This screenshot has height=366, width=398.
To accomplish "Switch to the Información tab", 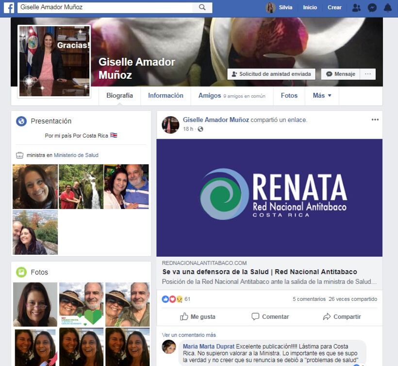I will pos(166,96).
